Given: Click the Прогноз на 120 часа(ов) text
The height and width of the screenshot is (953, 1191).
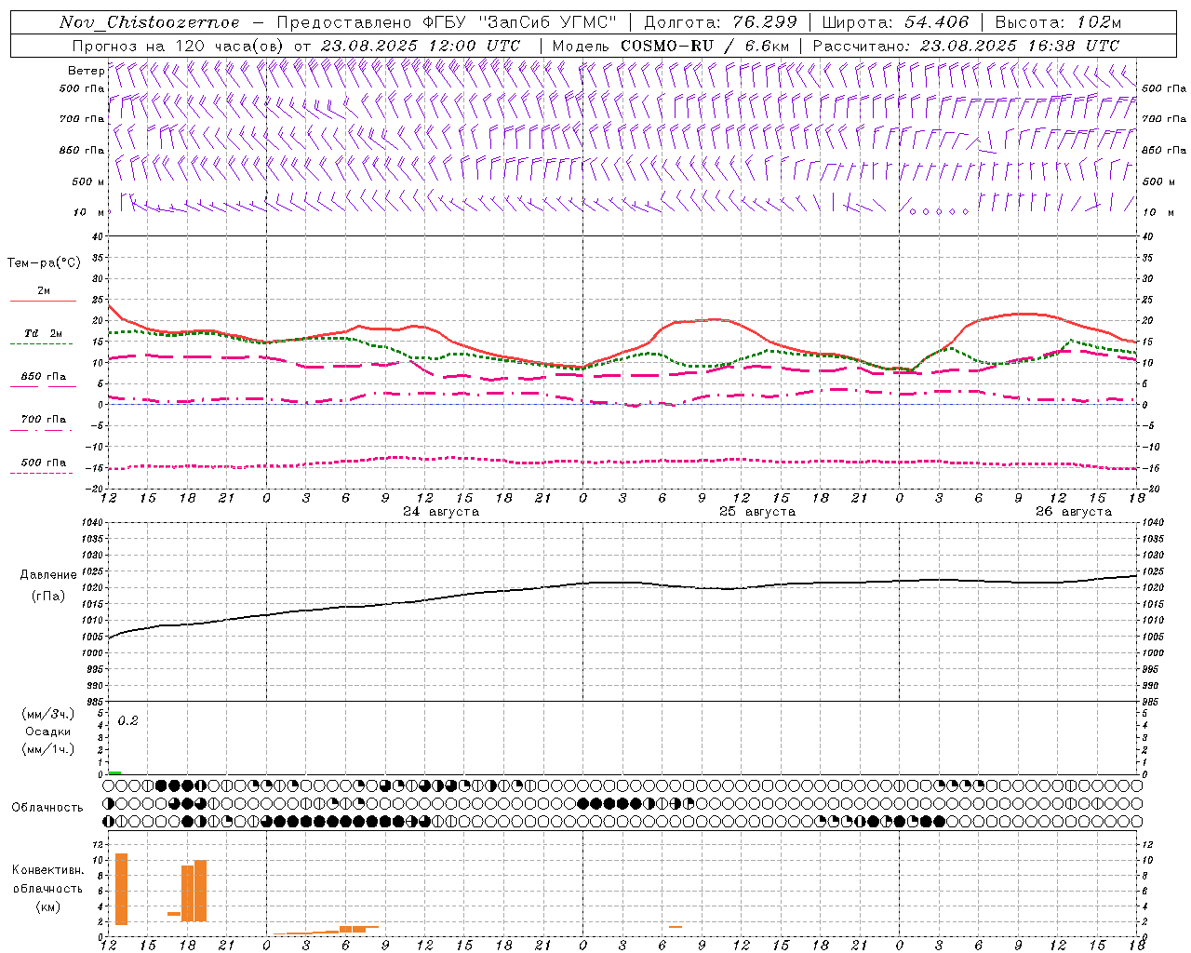Looking at the screenshot, I should [180, 46].
